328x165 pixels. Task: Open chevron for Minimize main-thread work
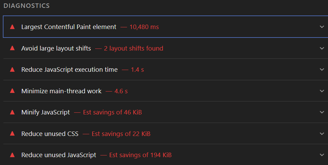click(322, 91)
